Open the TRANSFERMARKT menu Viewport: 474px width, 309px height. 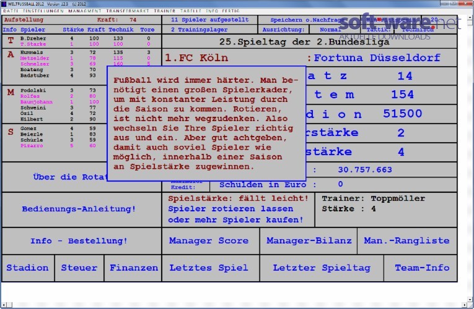click(x=128, y=11)
